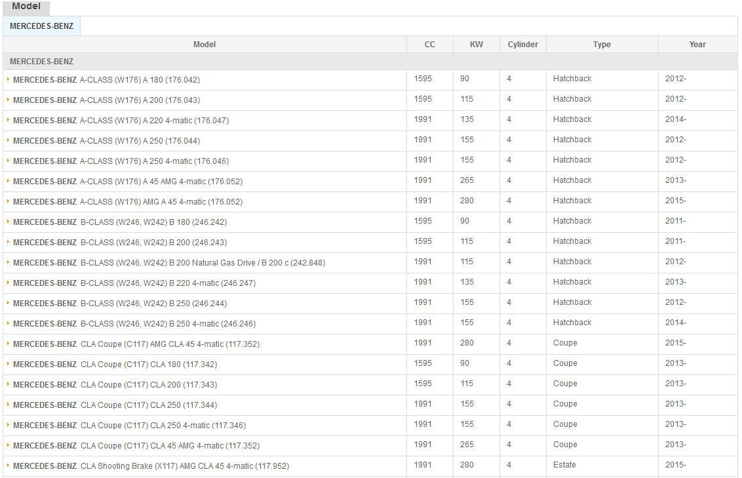Click the CC column header

click(430, 45)
